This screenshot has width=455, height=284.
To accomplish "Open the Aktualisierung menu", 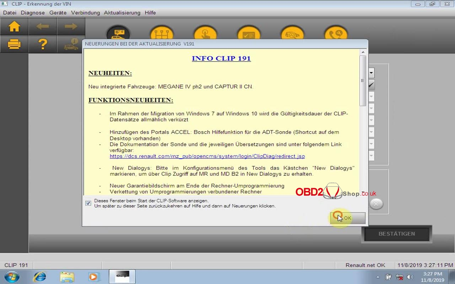I will coord(122,12).
